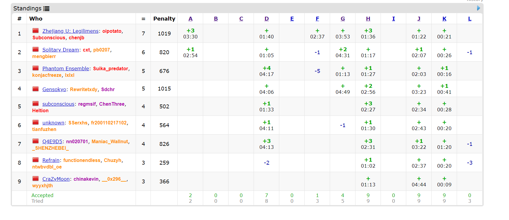Open problem L column header link

tap(470, 19)
